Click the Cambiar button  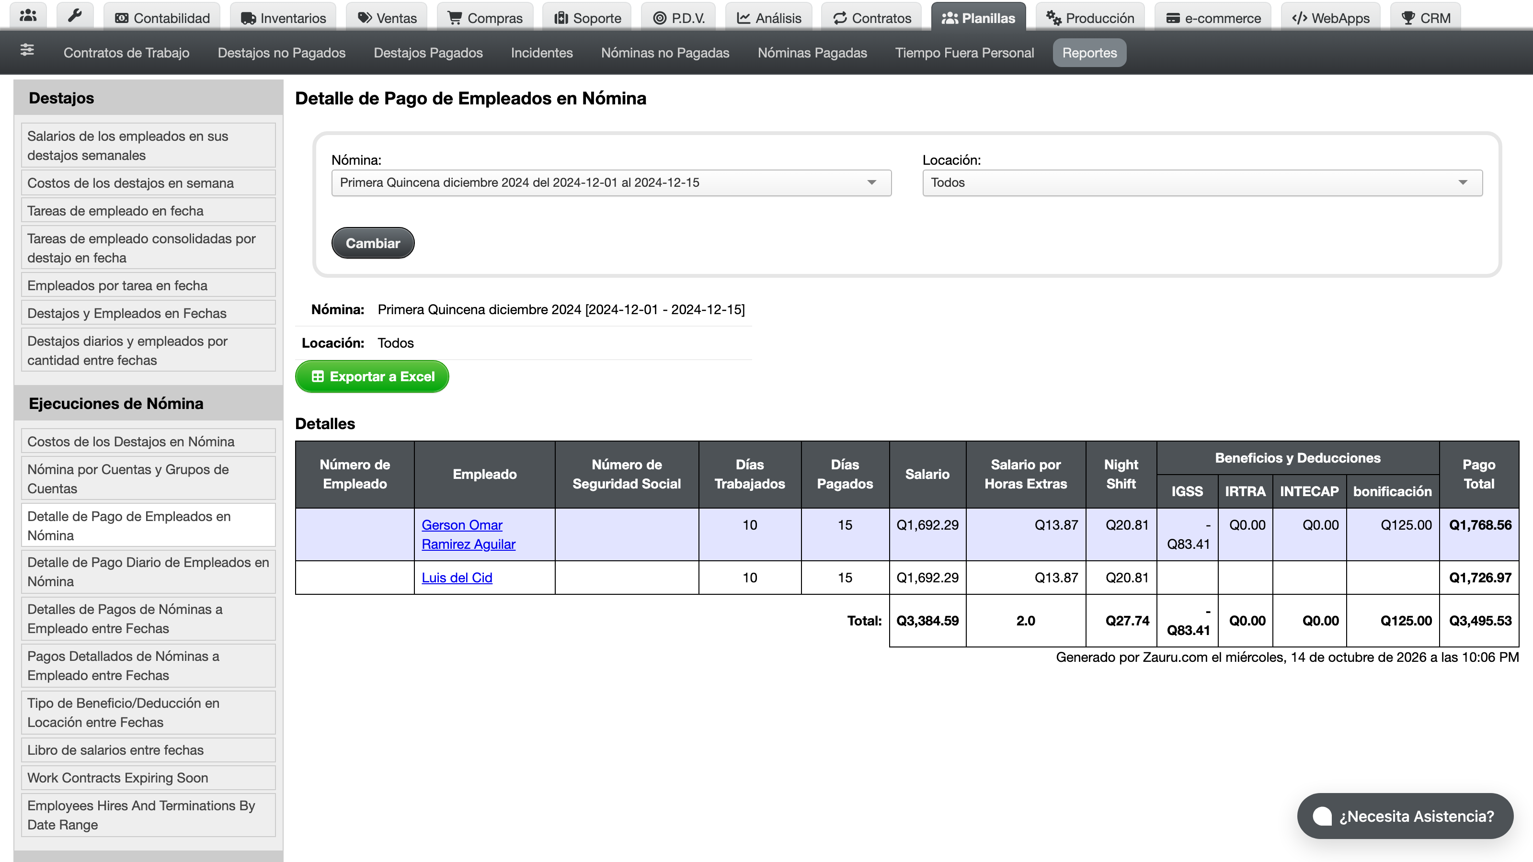click(373, 243)
